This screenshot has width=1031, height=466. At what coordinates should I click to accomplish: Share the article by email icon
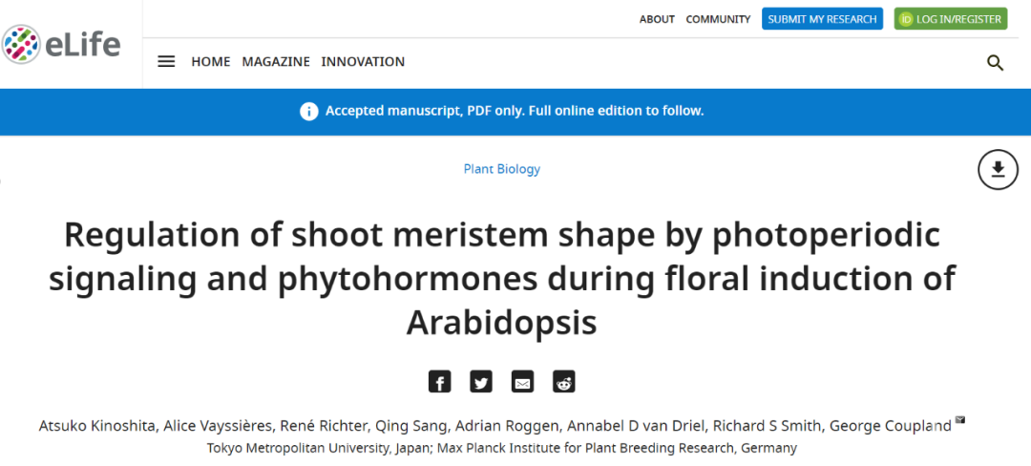522,382
